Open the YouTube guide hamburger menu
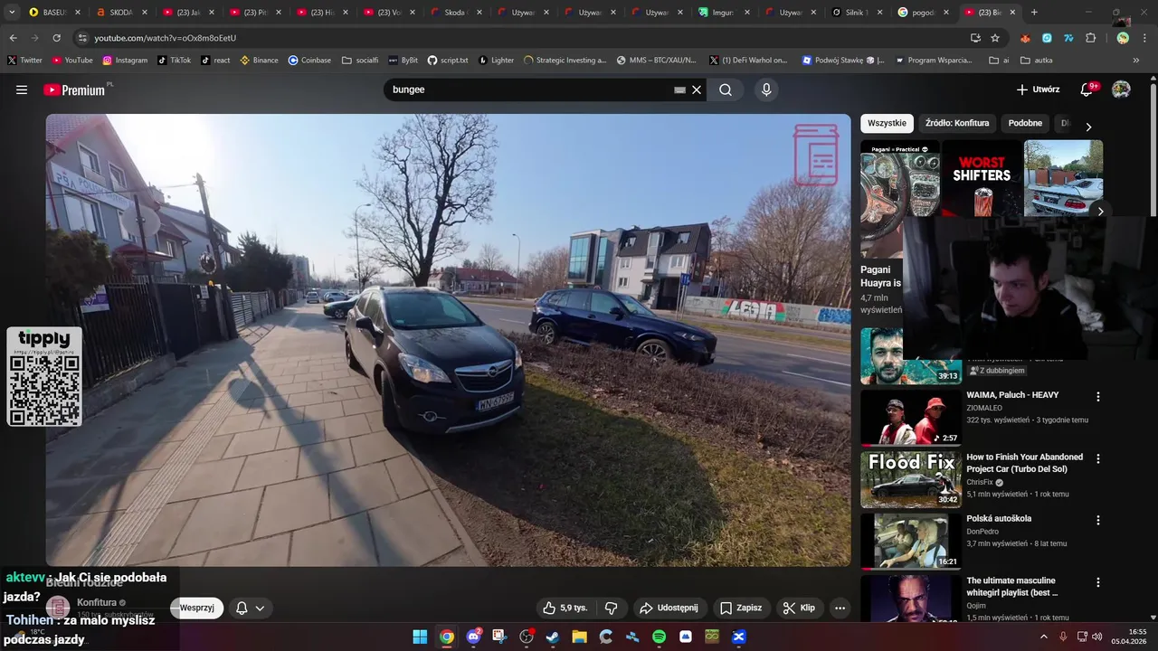The image size is (1158, 651). tap(22, 90)
